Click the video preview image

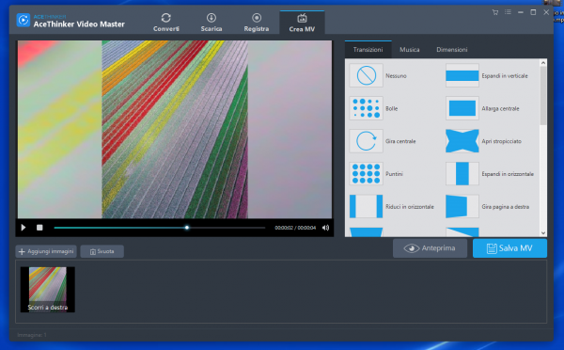coord(175,129)
